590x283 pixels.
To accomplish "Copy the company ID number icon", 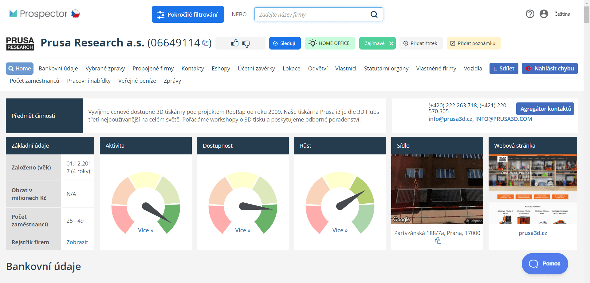I will pyautogui.click(x=206, y=43).
